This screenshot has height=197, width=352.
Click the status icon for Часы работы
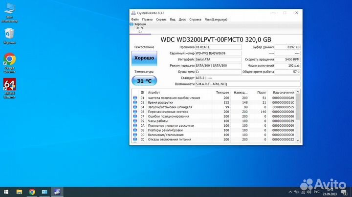click(135, 121)
